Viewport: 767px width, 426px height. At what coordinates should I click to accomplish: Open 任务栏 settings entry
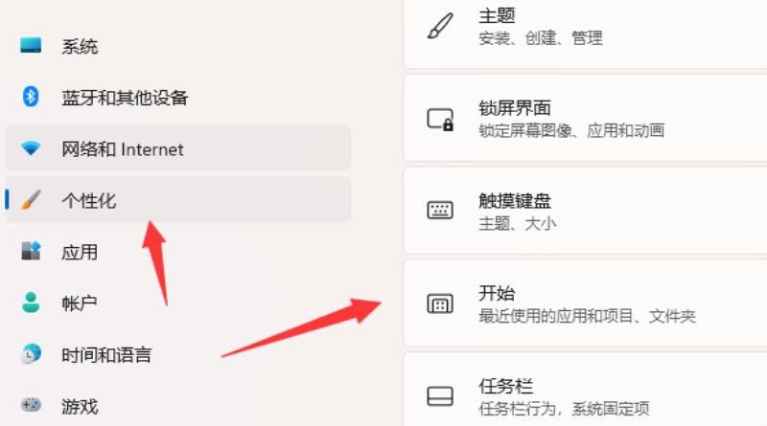[585, 390]
